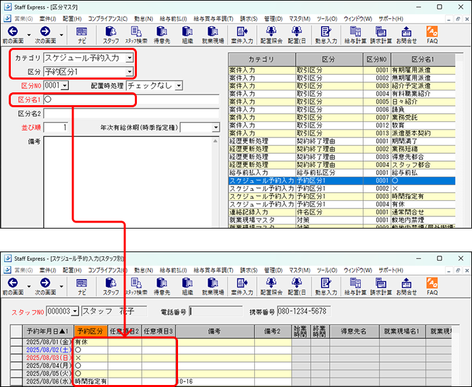Click the 並び順 input field
The image size is (472, 387).
[56, 127]
